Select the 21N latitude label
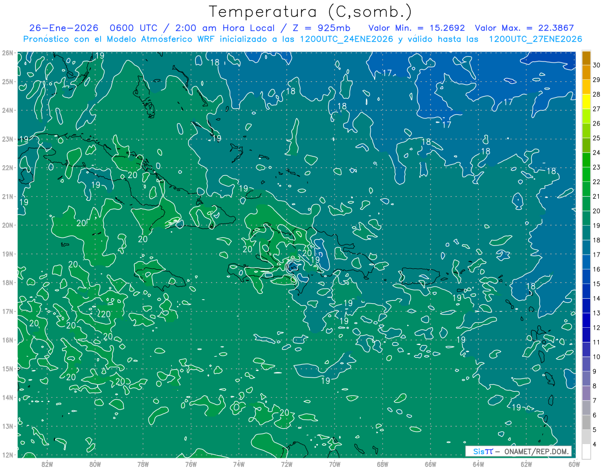The height and width of the screenshot is (471, 610). (7, 196)
